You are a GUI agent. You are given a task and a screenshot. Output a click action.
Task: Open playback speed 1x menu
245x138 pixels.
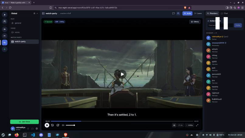[x=181, y=125]
